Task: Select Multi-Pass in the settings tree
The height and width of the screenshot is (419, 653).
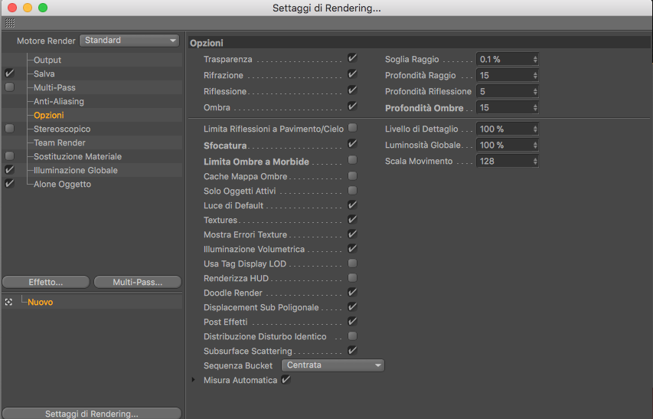Action: click(54, 87)
